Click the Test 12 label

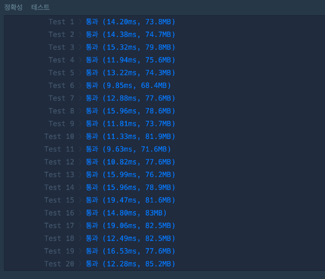[x=59, y=162]
